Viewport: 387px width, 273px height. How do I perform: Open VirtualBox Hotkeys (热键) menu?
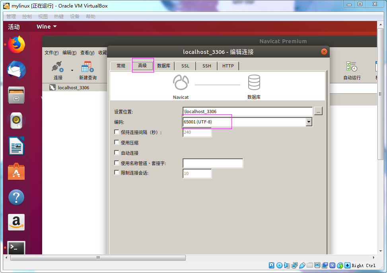point(59,17)
